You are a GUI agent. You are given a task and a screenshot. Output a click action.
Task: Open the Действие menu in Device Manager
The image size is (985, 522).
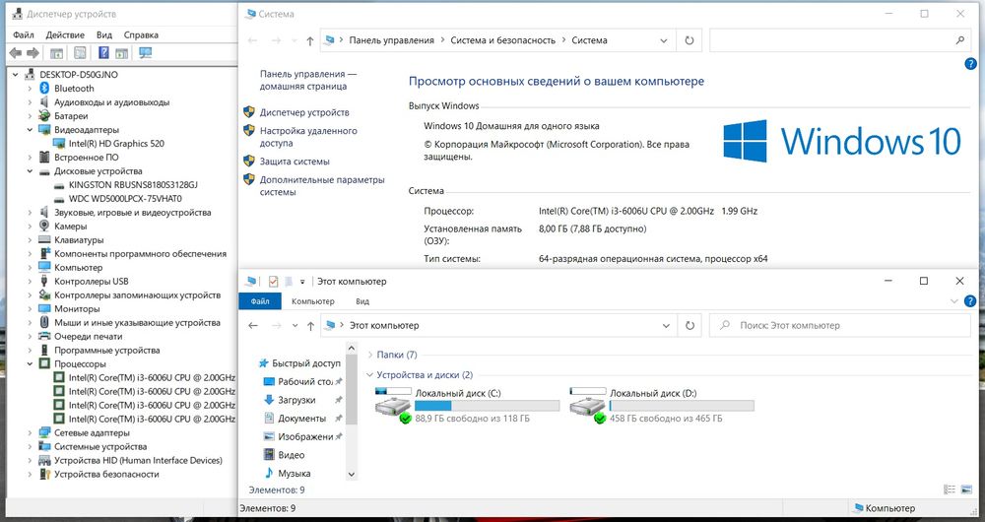pos(65,35)
